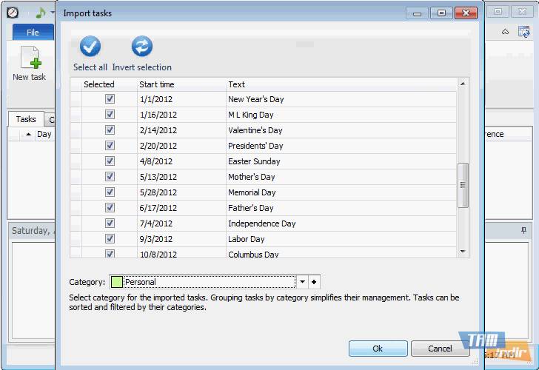
Task: Toggle the Easter Sunday checkbox
Action: tap(110, 161)
